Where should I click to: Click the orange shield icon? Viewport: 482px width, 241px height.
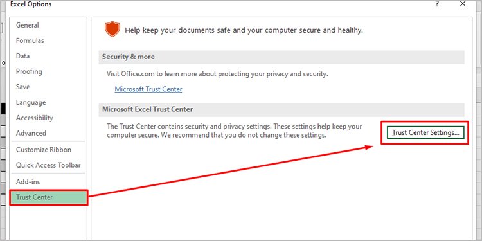point(112,30)
